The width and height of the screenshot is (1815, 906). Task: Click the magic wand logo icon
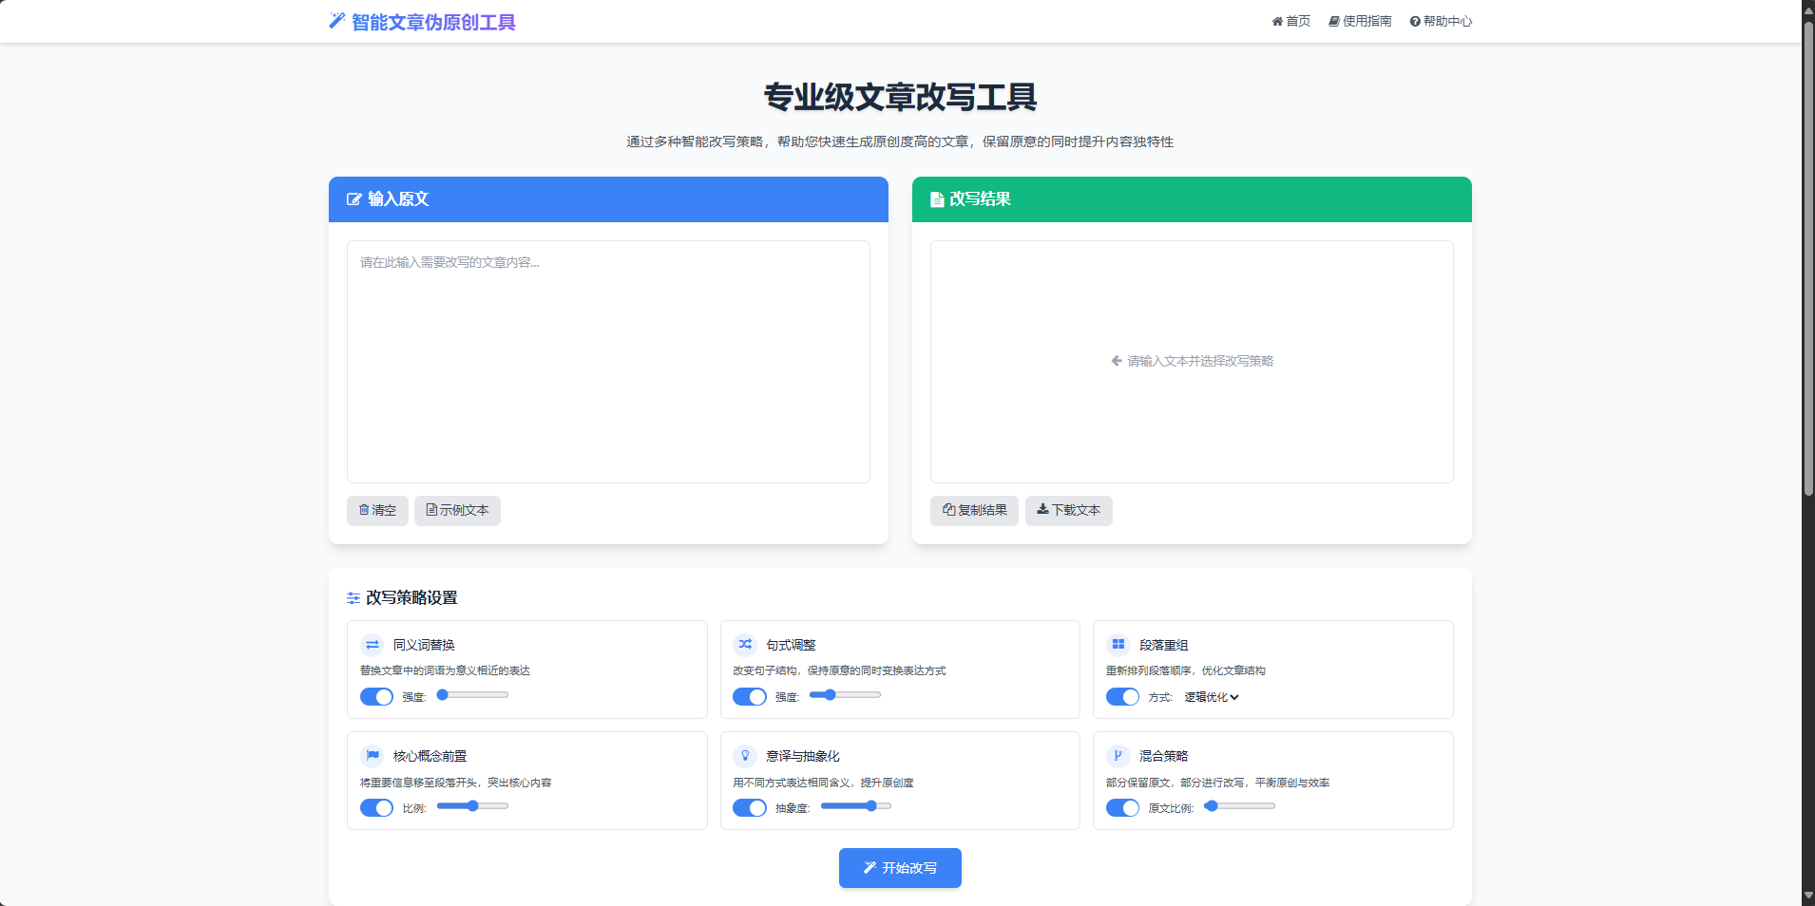pos(336,21)
